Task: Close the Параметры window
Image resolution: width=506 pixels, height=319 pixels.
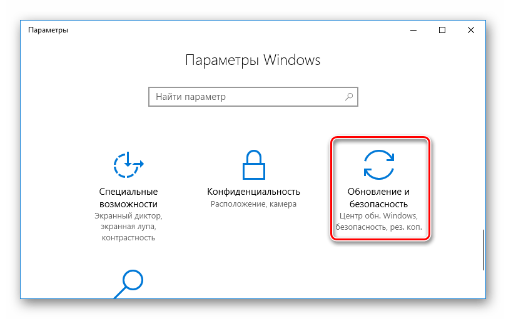Action: (x=471, y=31)
